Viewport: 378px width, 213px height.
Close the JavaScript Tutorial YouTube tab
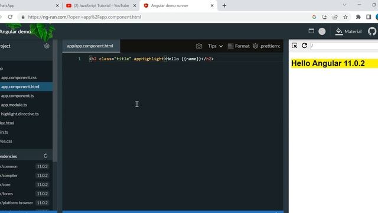pos(135,5)
